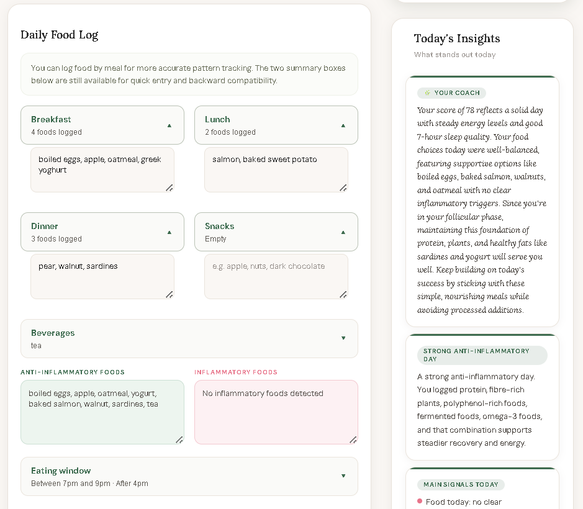Collapse the Breakfast section arrow

[169, 125]
